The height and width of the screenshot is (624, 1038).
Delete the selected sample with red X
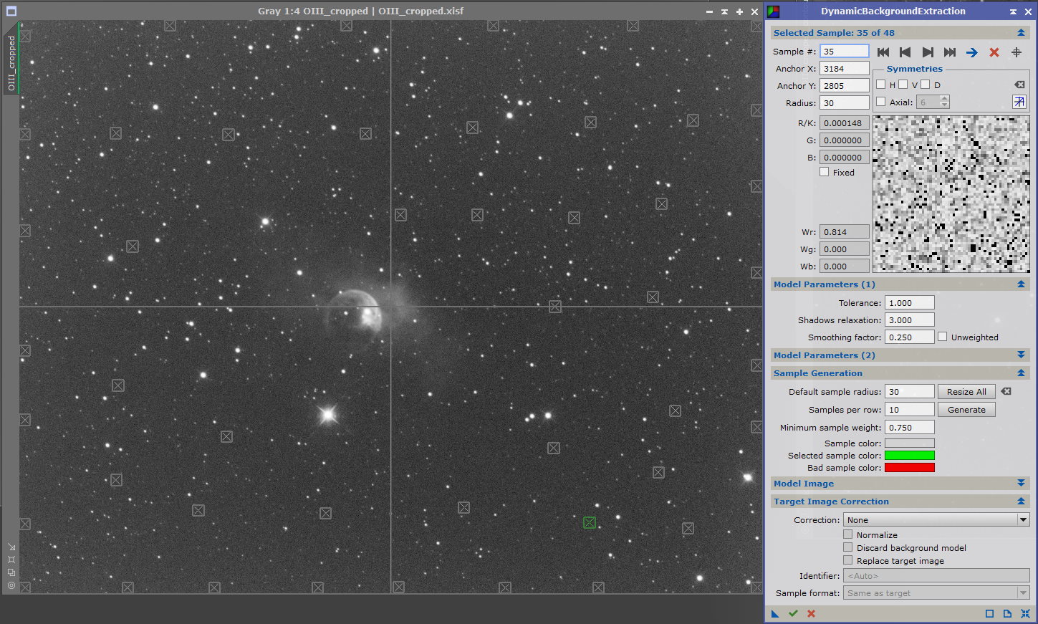click(x=994, y=52)
